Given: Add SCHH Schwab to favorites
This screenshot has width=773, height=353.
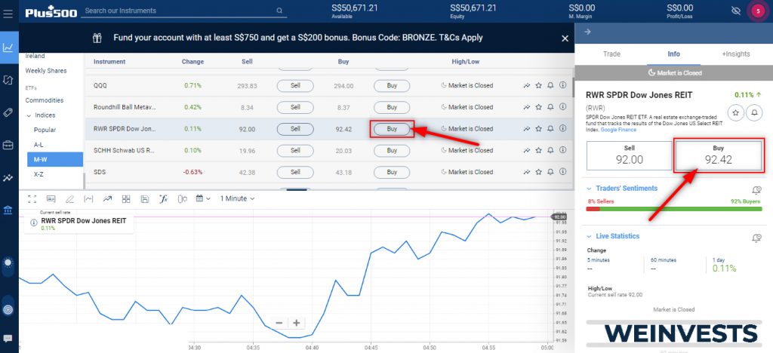Looking at the screenshot, I should (x=538, y=151).
